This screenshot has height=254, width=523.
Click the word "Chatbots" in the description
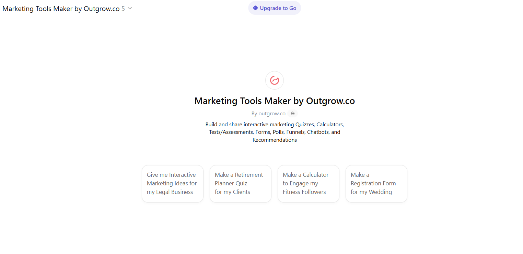318,132
